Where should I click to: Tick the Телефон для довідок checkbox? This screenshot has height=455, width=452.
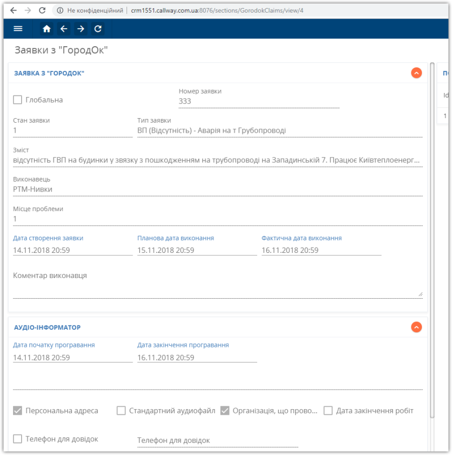pyautogui.click(x=18, y=439)
